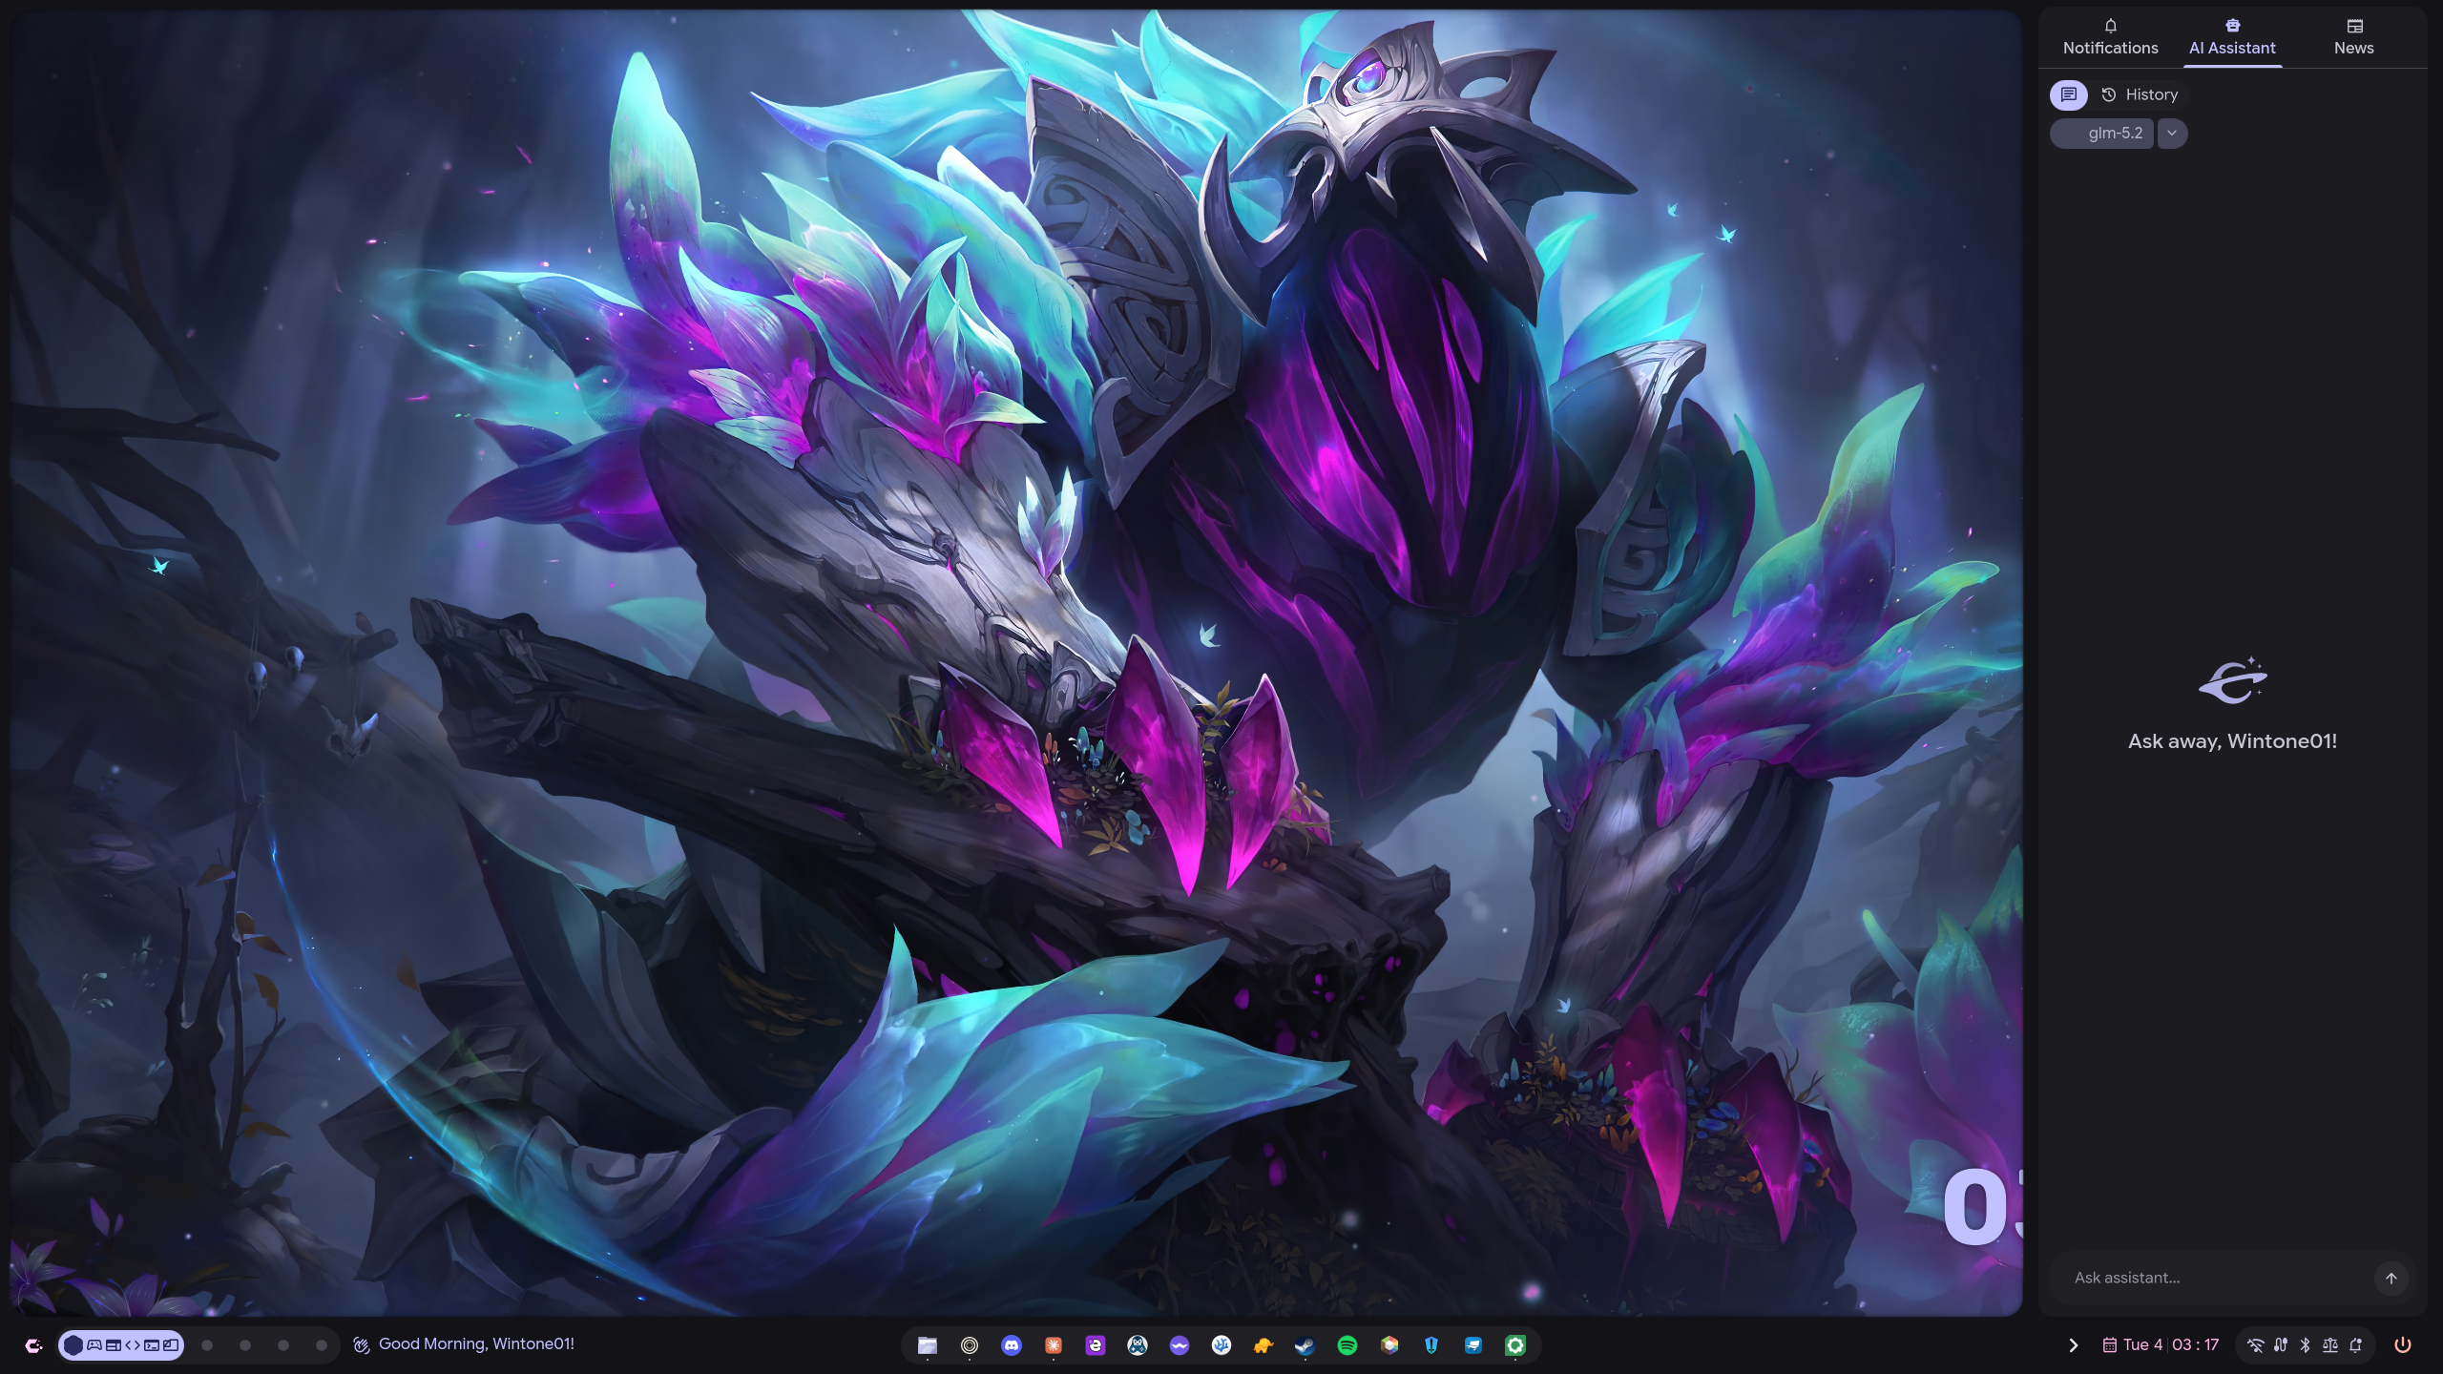Screen dimensions: 2443x1374
Task: Click the chat view button beside History
Action: 2068,94
